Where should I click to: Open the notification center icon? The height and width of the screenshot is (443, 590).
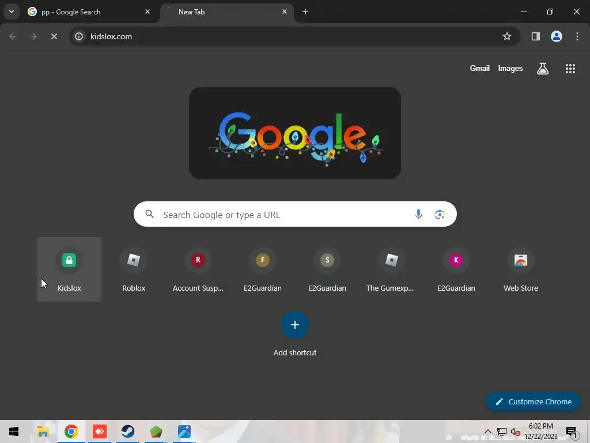(x=572, y=431)
